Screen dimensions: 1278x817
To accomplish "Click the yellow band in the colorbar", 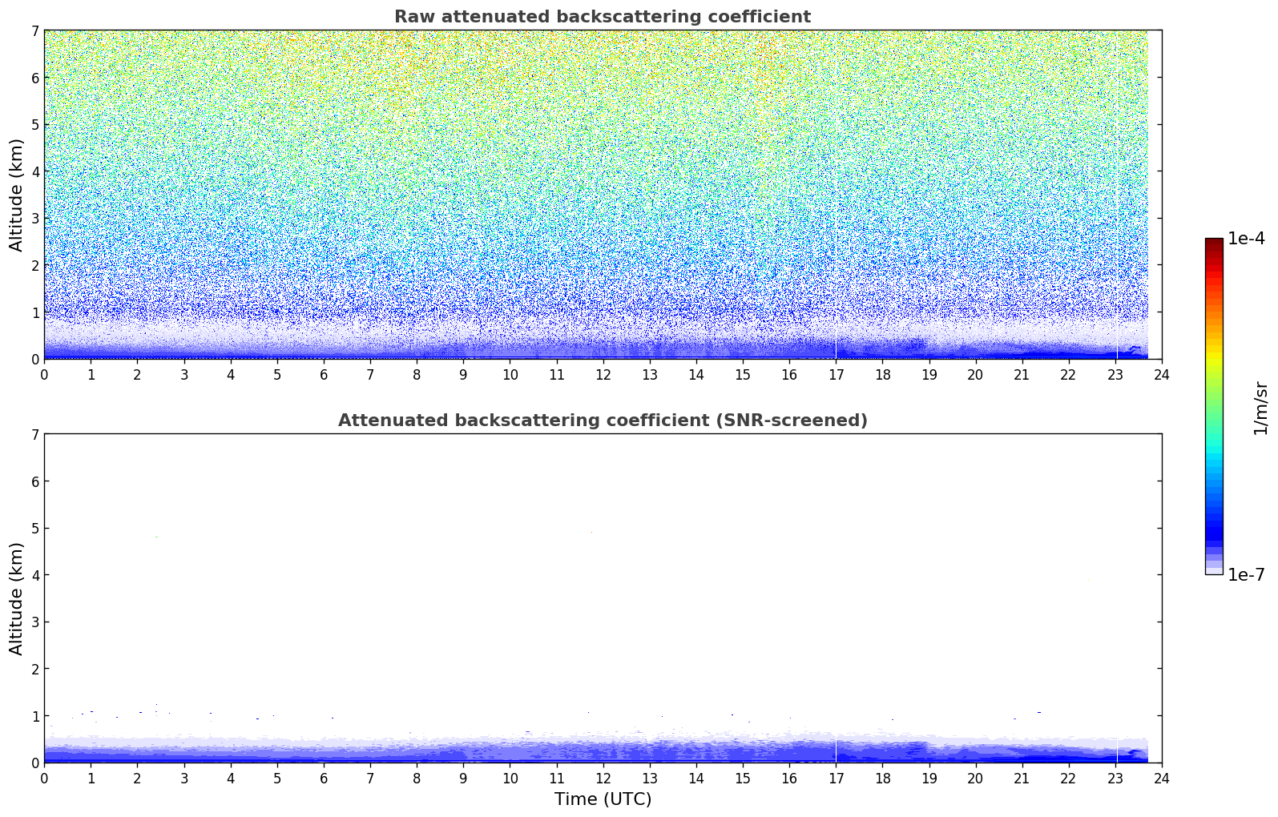I will [x=1213, y=352].
